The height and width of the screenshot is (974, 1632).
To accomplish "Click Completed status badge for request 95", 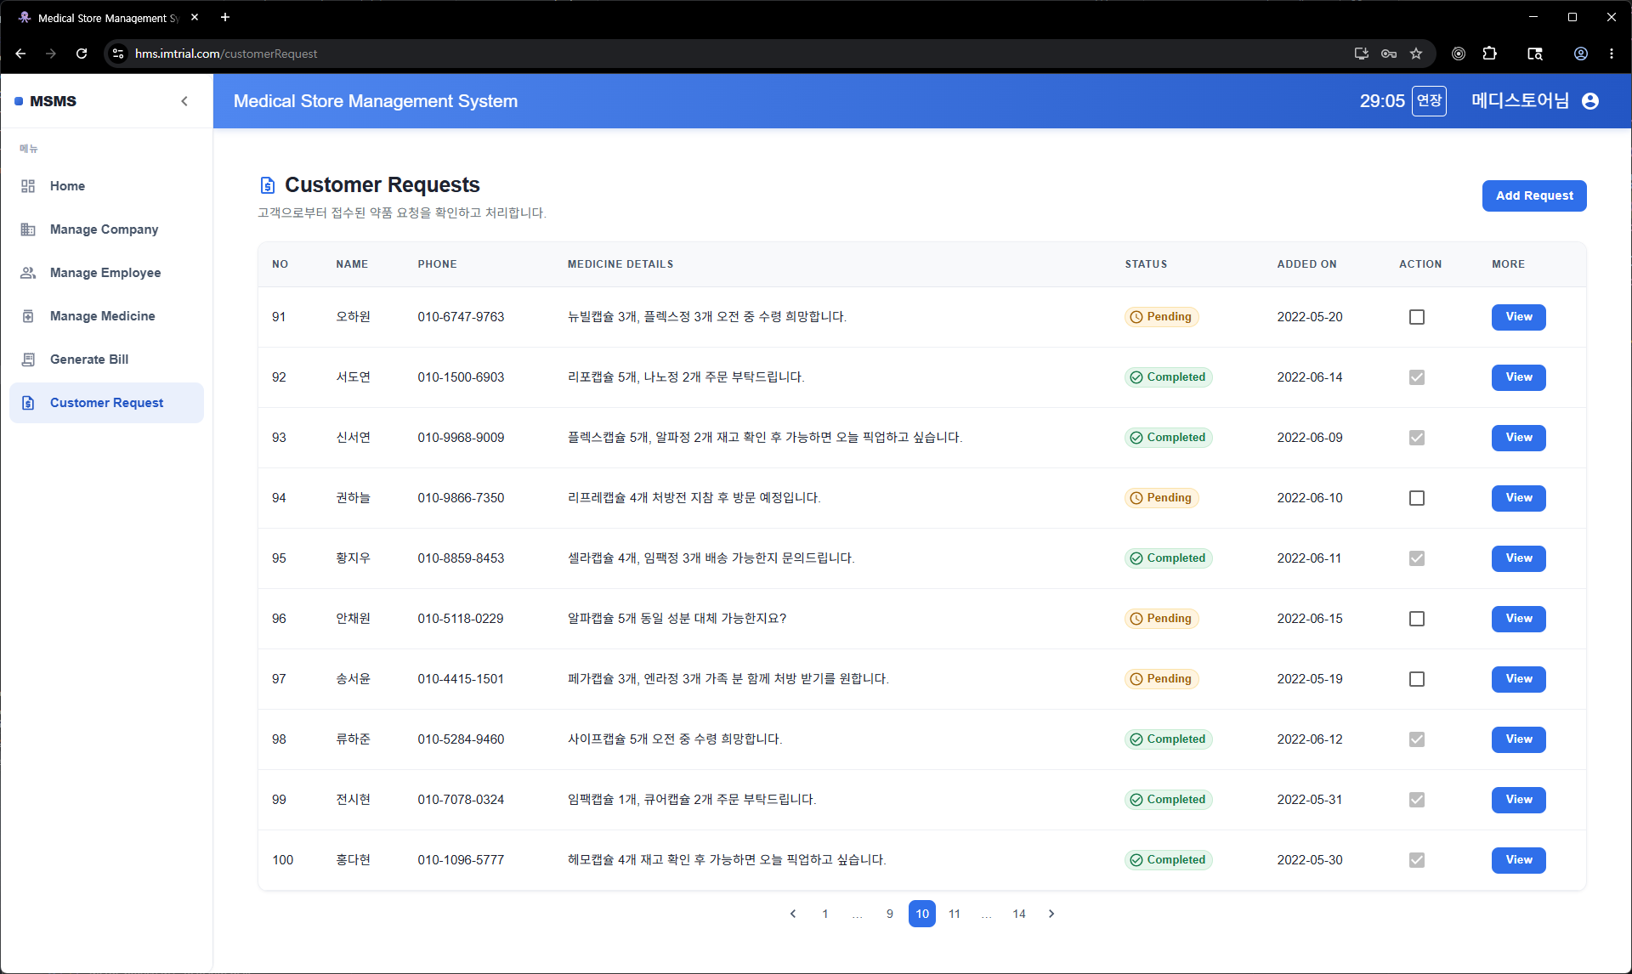I will click(x=1168, y=558).
